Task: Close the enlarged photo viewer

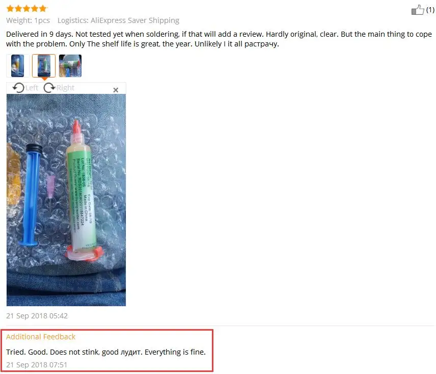Action: (116, 90)
